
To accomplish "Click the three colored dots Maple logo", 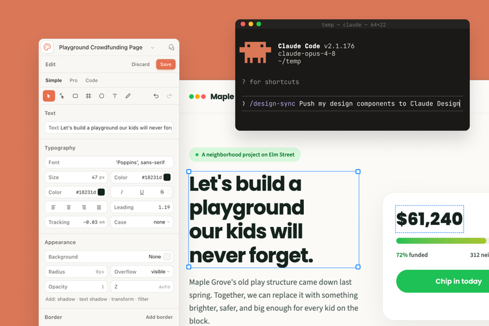I will [198, 96].
